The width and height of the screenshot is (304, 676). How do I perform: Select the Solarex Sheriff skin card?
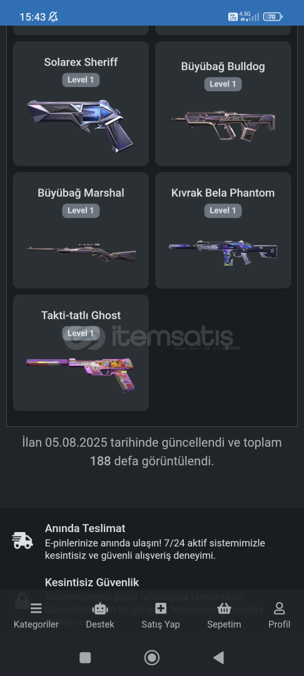tap(81, 103)
